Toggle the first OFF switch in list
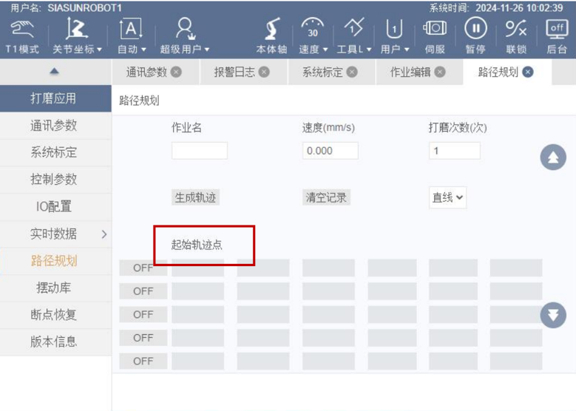576x411 pixels. (x=143, y=268)
